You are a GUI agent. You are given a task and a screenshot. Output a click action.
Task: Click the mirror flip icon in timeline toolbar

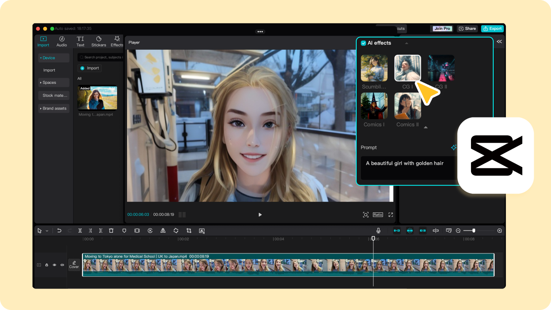(163, 231)
